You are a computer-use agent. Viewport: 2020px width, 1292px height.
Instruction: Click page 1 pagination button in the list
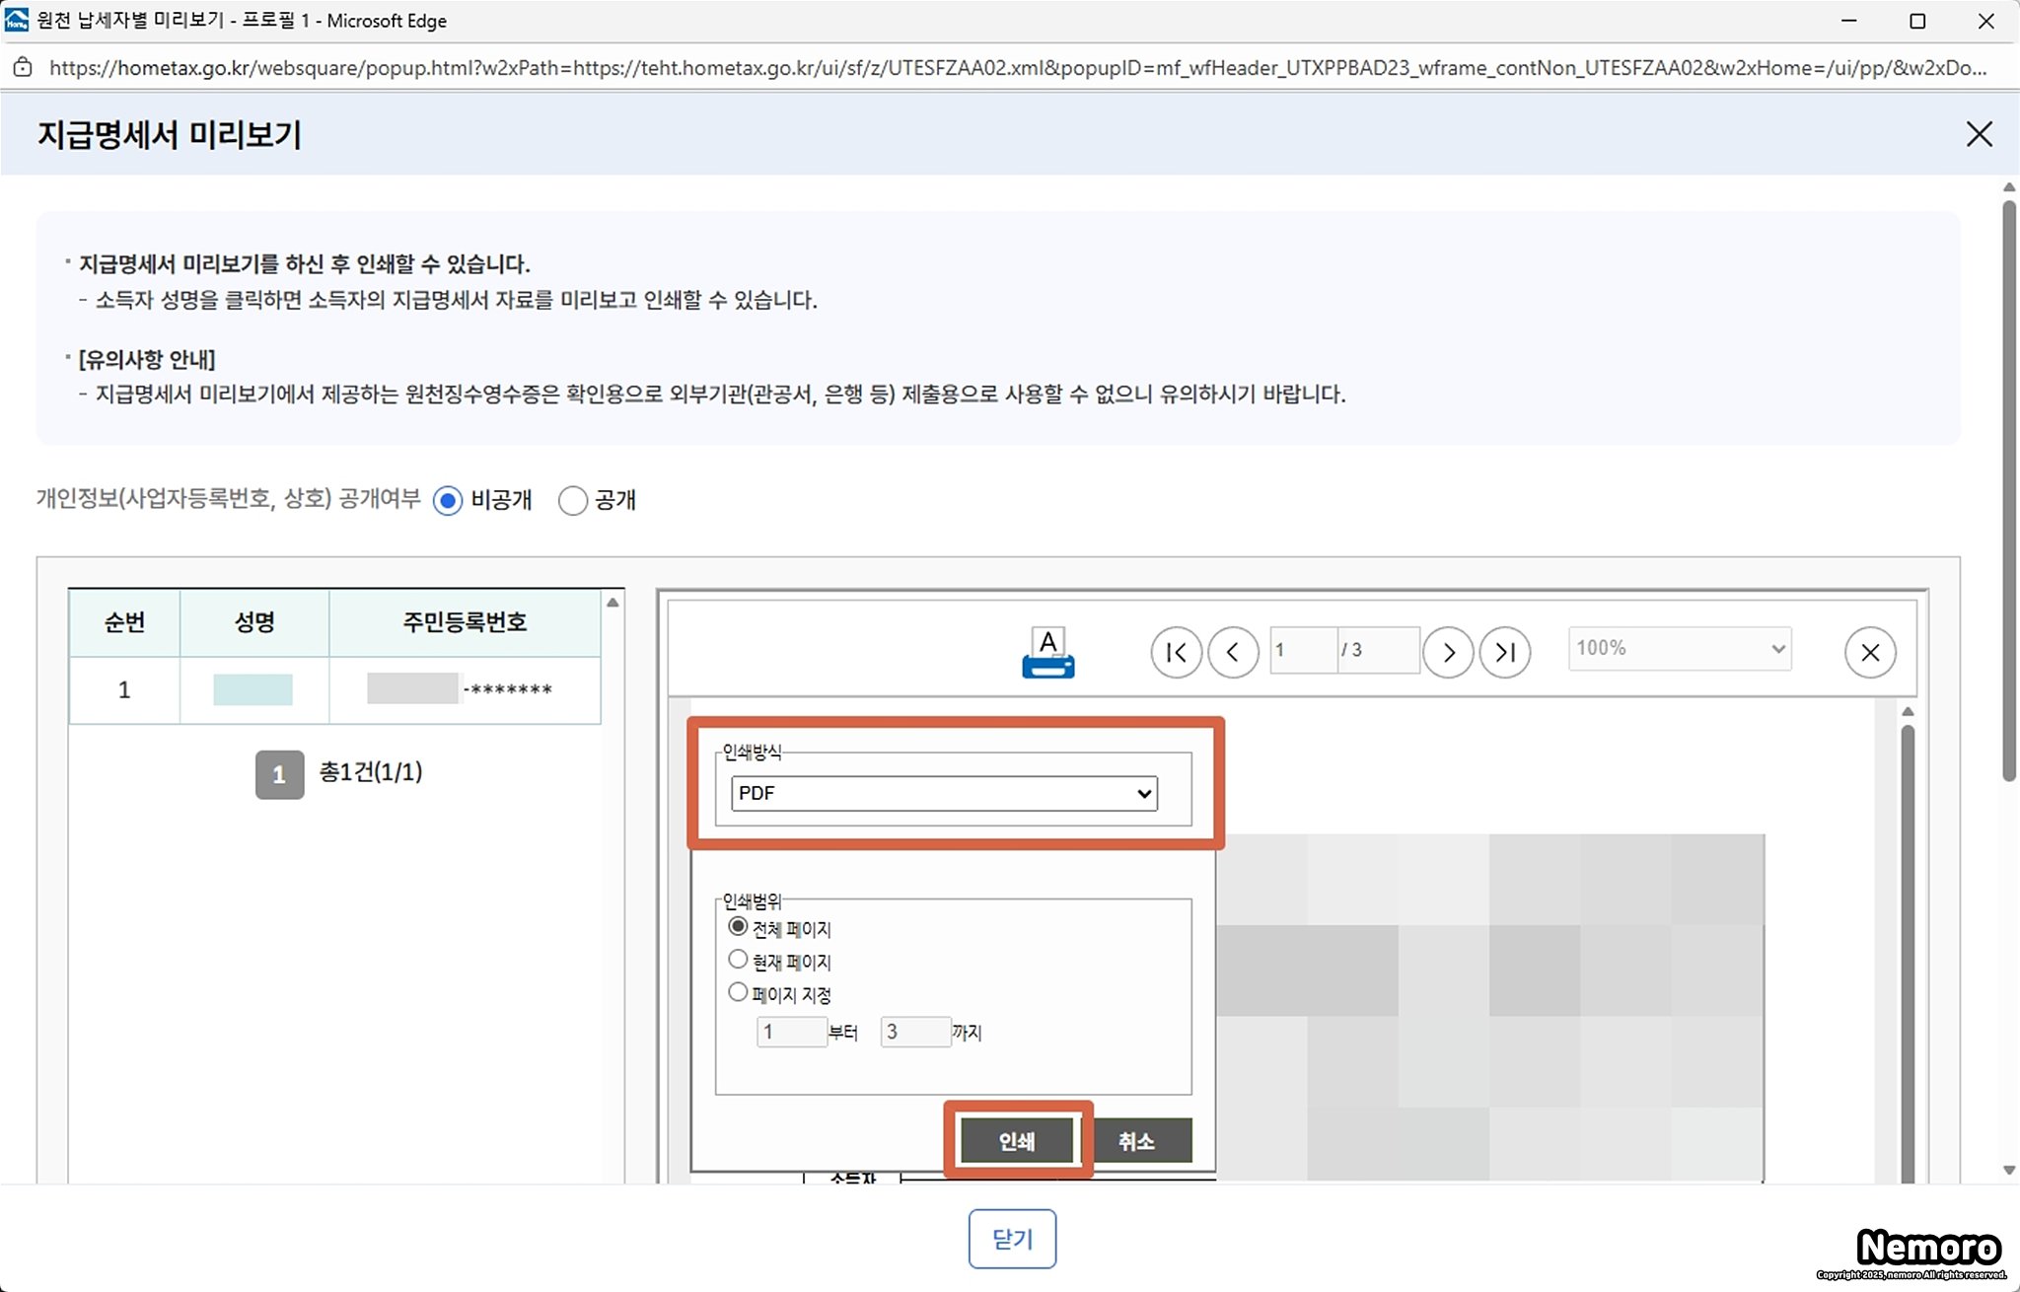point(279,774)
